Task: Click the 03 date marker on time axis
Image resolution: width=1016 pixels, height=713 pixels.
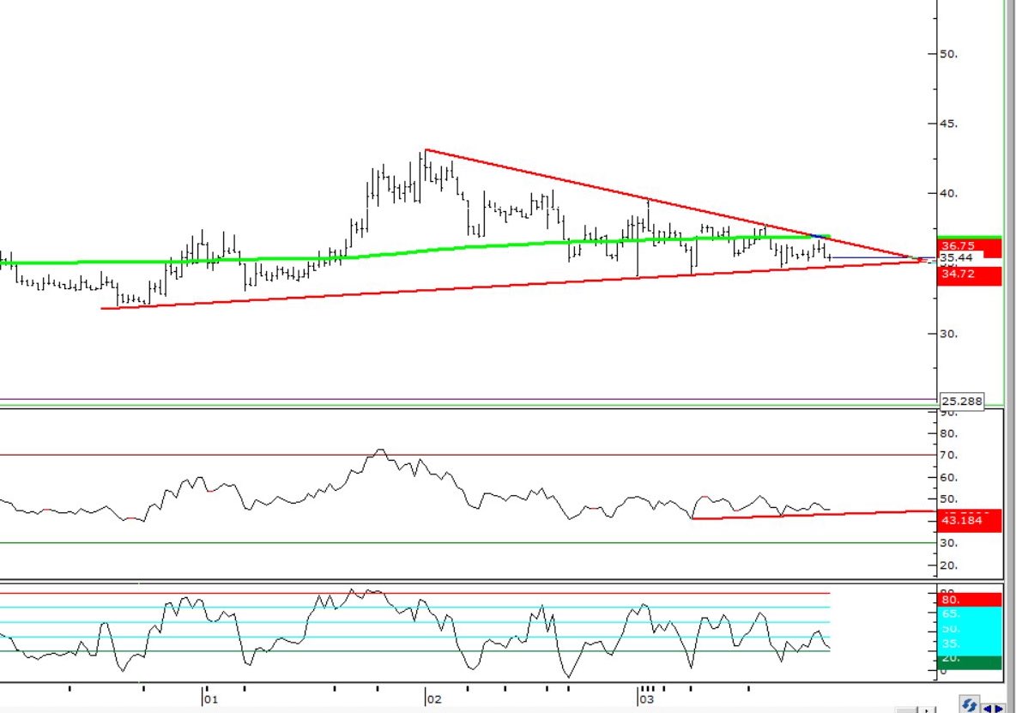Action: 645,699
